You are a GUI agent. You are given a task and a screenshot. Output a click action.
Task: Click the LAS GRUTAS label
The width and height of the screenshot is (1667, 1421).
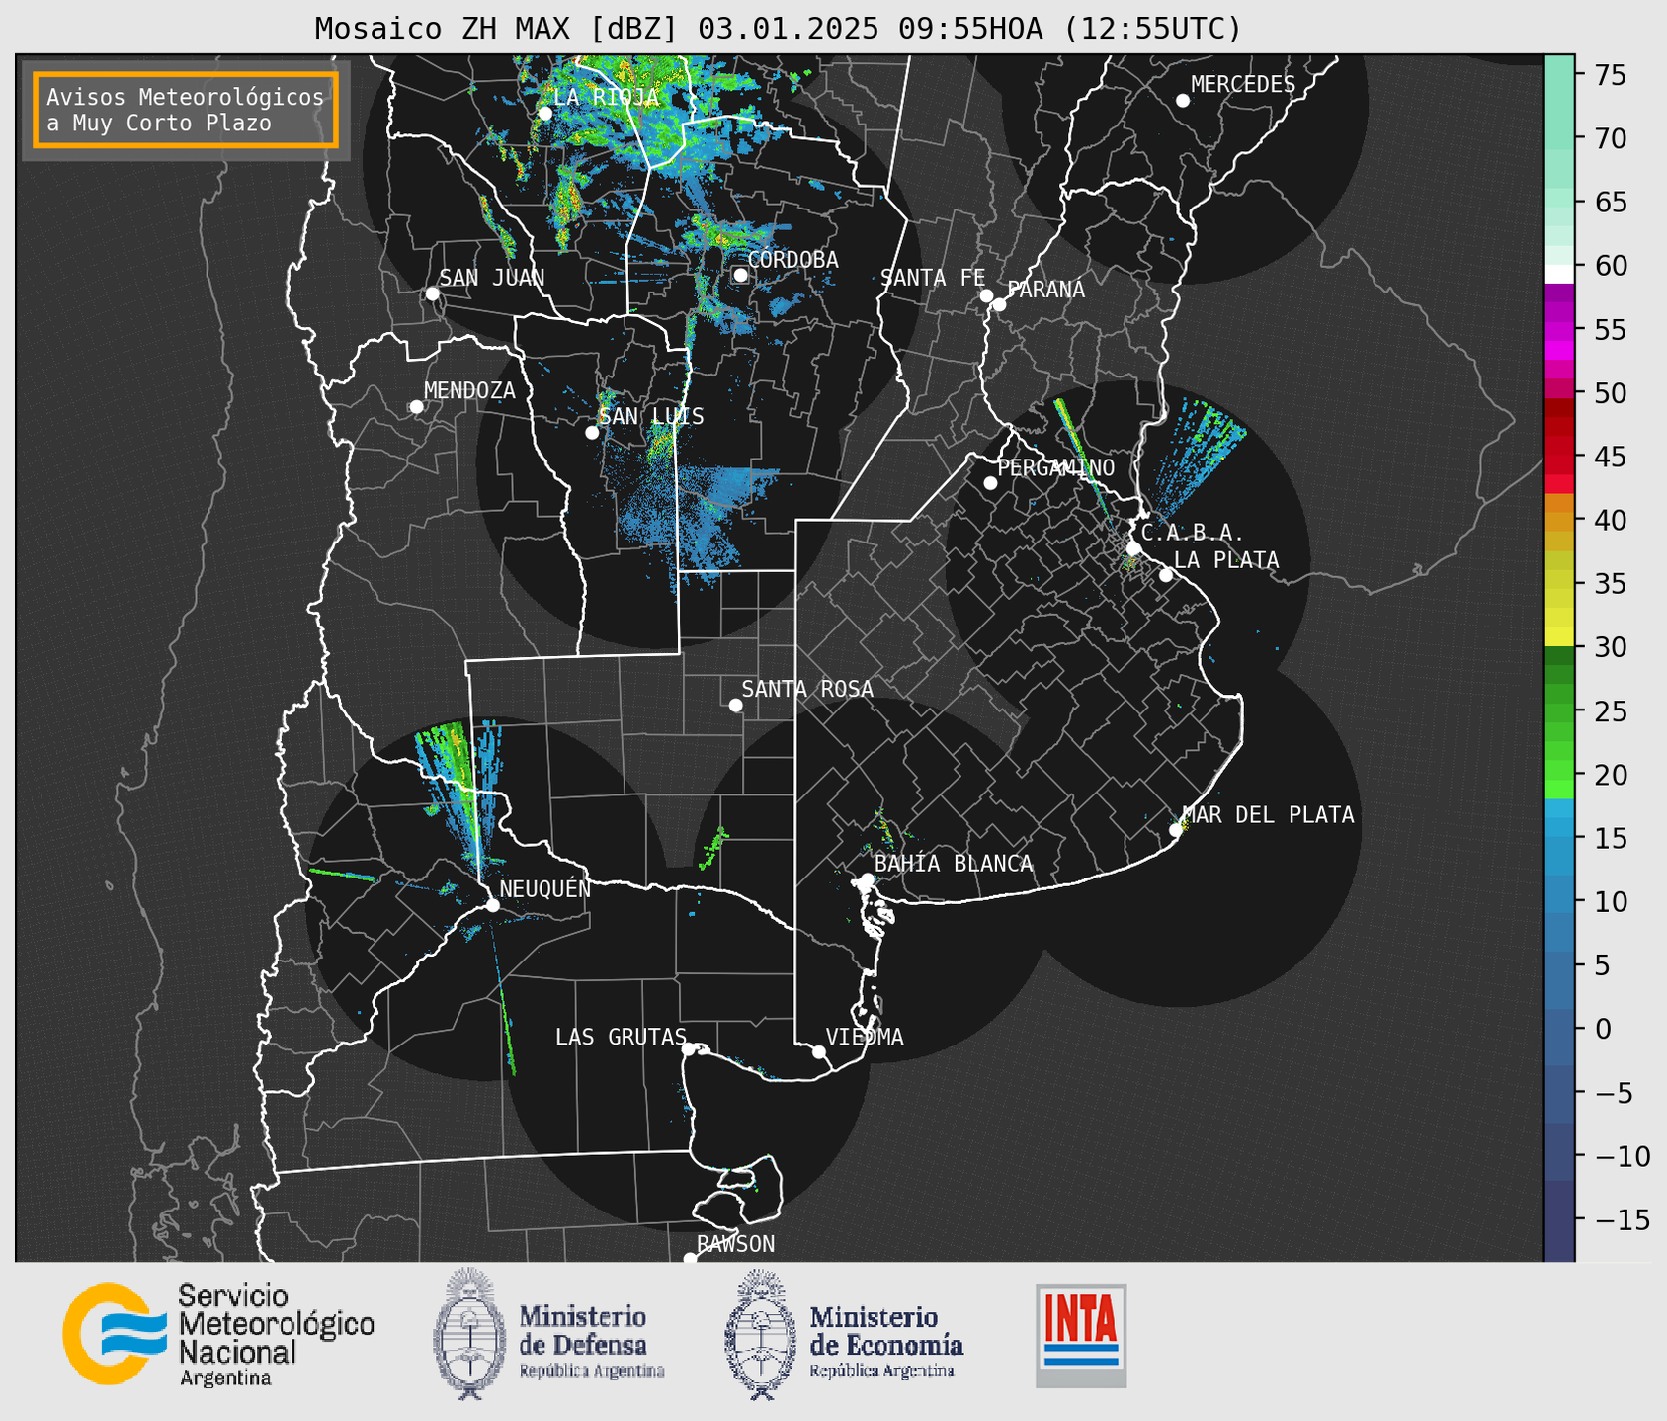click(621, 1037)
